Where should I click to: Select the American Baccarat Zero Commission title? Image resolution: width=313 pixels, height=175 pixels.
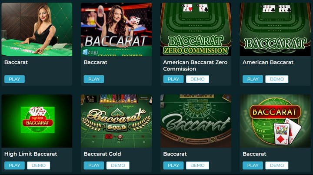click(195, 66)
